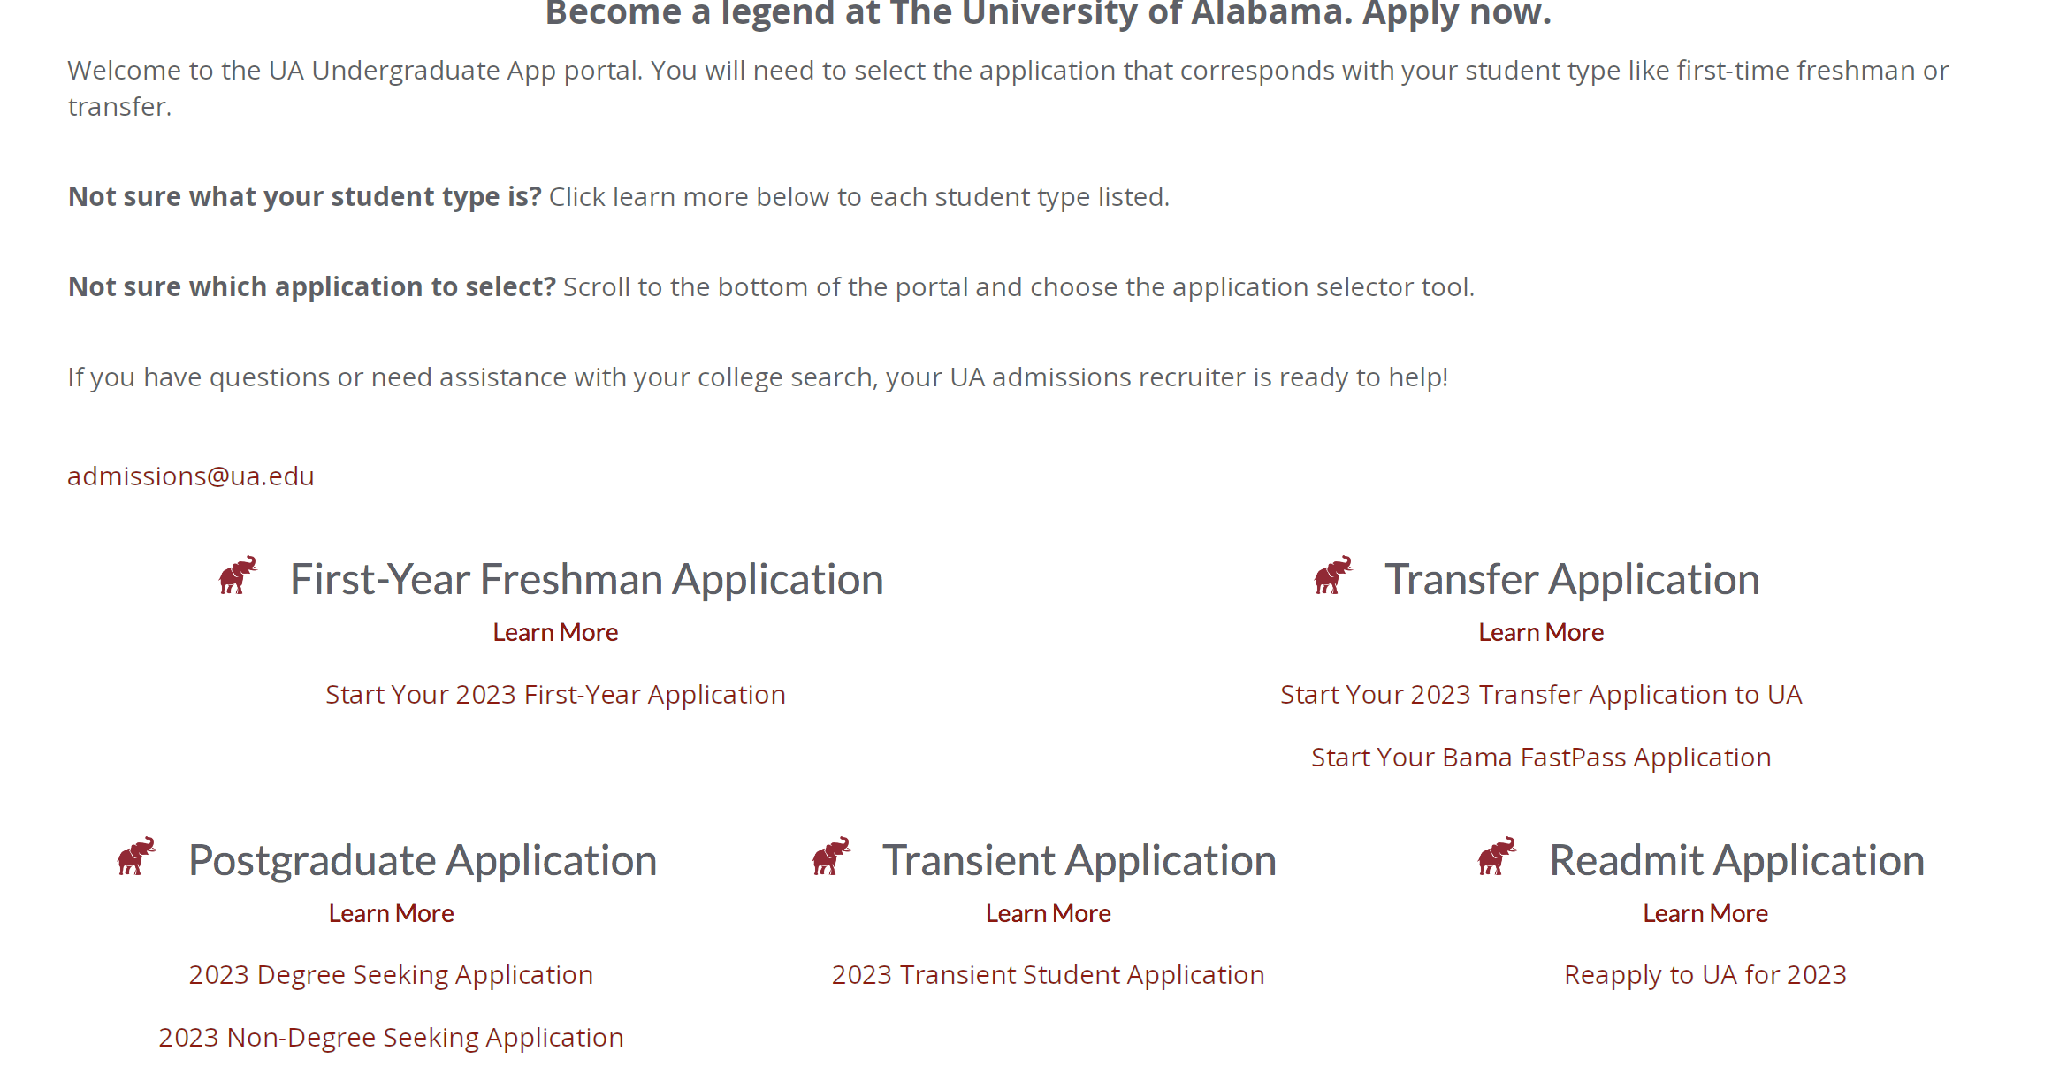Viewport: 2067px width, 1082px height.
Task: Start Your 2023 First-Year Application
Action: coord(555,695)
